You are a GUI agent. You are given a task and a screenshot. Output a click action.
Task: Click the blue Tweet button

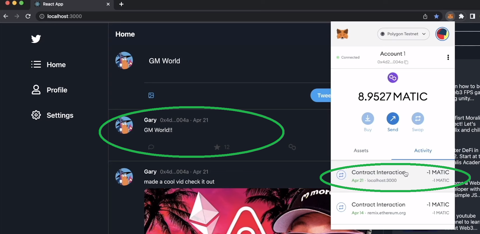pyautogui.click(x=321, y=95)
